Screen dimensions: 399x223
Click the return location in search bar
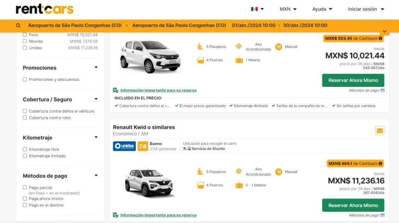point(179,25)
